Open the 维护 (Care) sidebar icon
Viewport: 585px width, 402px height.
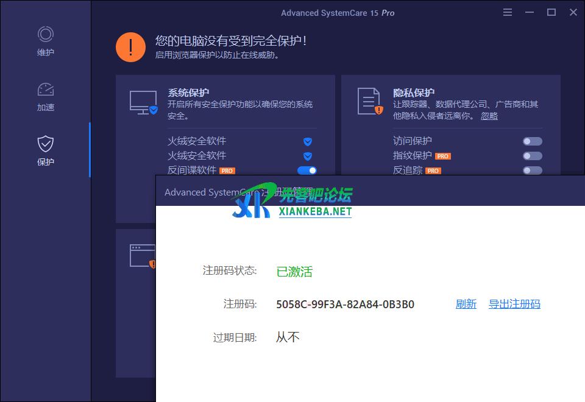click(x=45, y=34)
